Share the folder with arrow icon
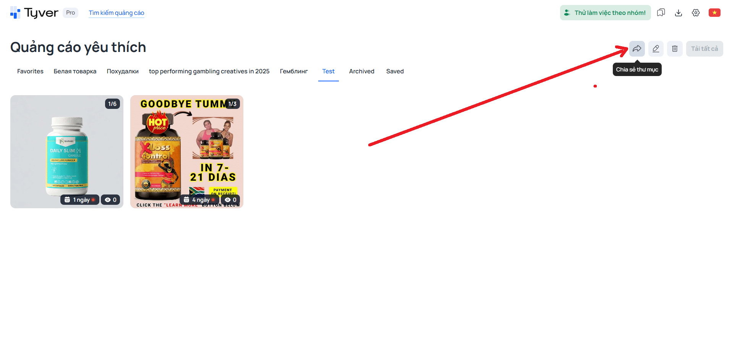Viewport: 732px width, 337px height. 637,49
